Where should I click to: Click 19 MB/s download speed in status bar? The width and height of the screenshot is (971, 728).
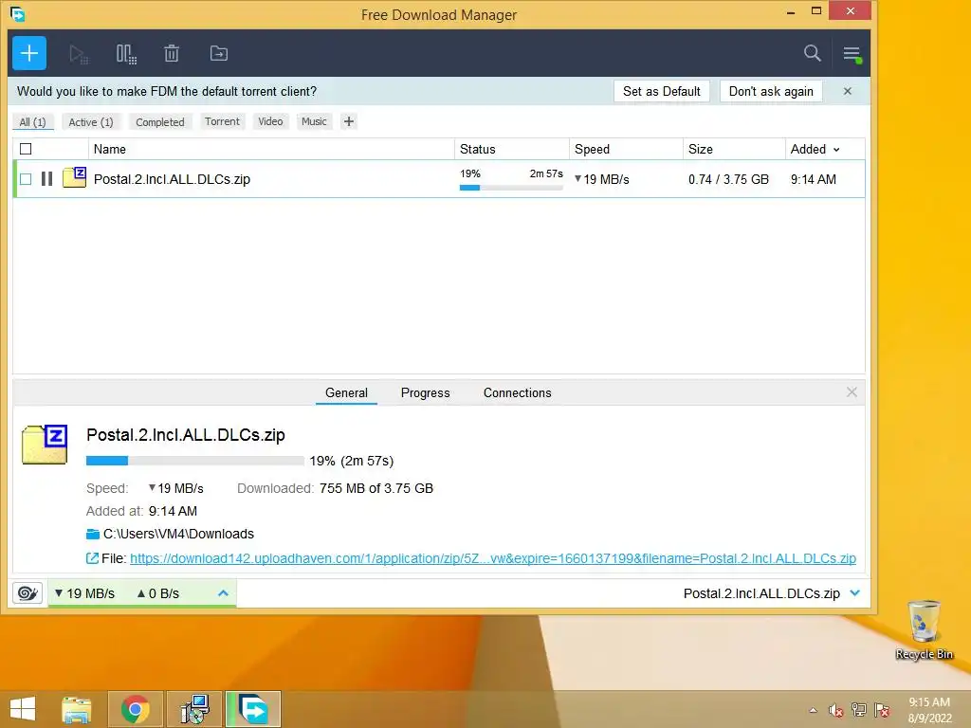pos(84,593)
